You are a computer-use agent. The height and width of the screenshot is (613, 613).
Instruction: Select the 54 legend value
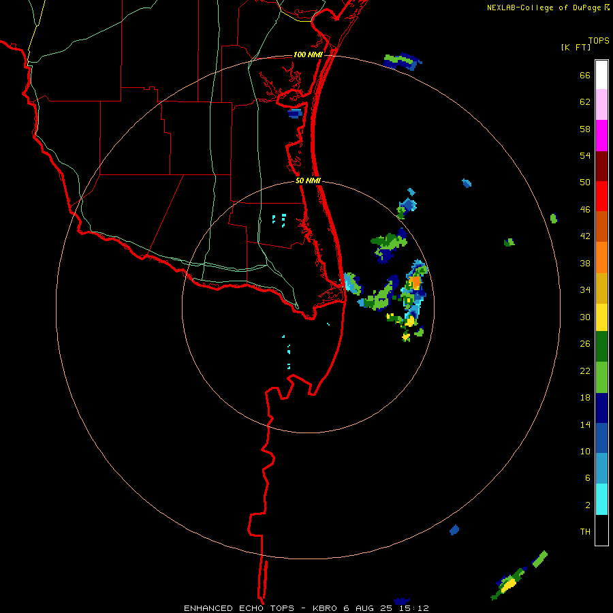coord(585,155)
